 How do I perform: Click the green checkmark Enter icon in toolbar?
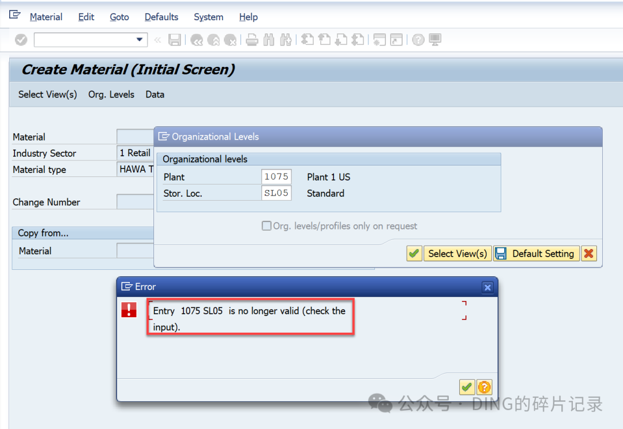pos(21,40)
